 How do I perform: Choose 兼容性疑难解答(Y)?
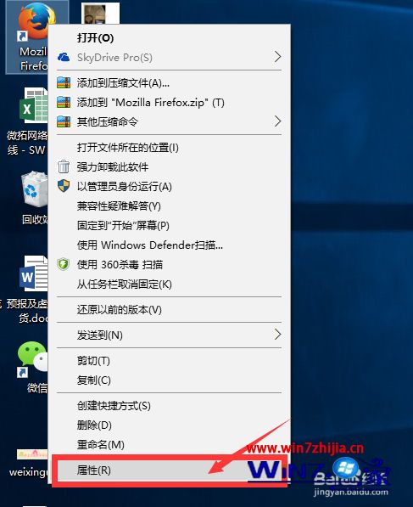coord(170,206)
